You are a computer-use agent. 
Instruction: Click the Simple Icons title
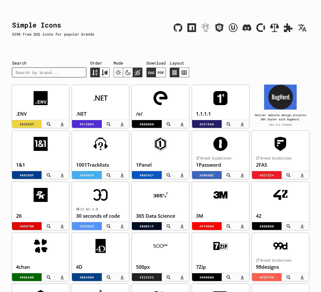pyautogui.click(x=37, y=25)
